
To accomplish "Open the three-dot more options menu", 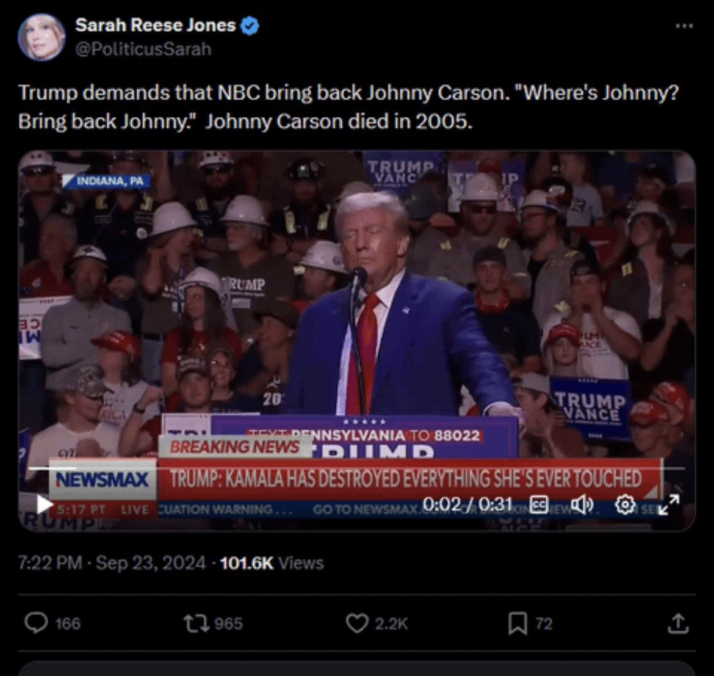I will (x=684, y=26).
